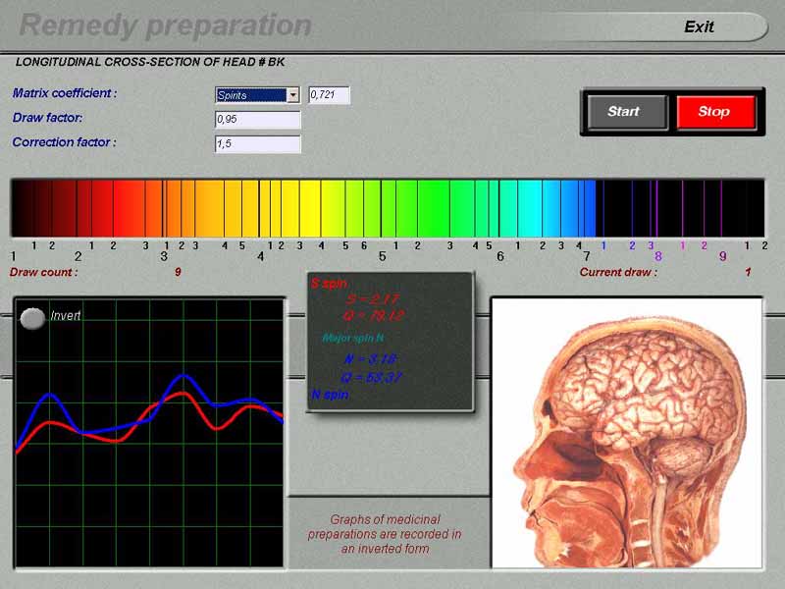785x589 pixels.
Task: Open the Spirits dropdown arrow
Action: (292, 95)
